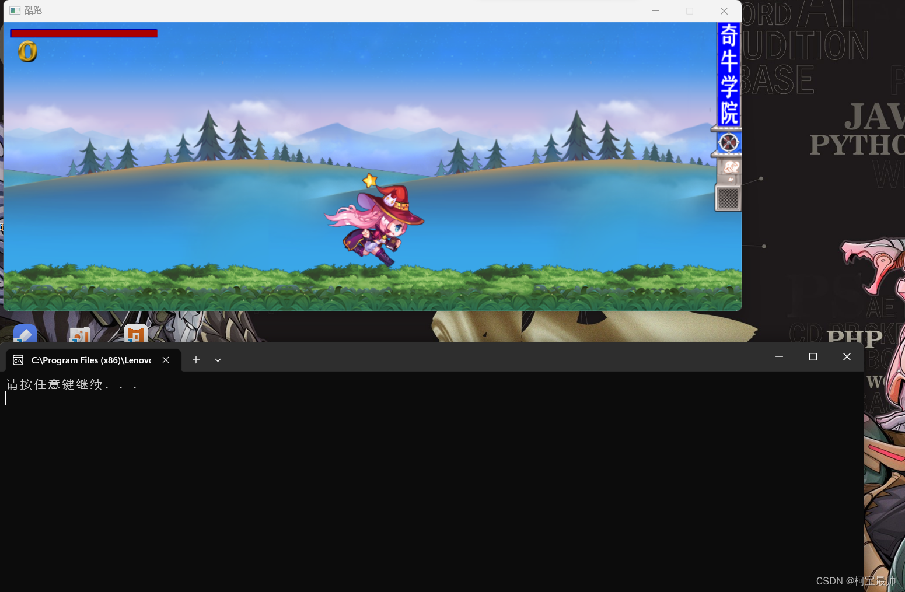Click the dark mesh block on the pillar
This screenshot has height=592, width=905.
click(728, 198)
